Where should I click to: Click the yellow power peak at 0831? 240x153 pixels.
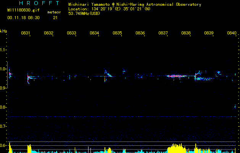click(29, 148)
